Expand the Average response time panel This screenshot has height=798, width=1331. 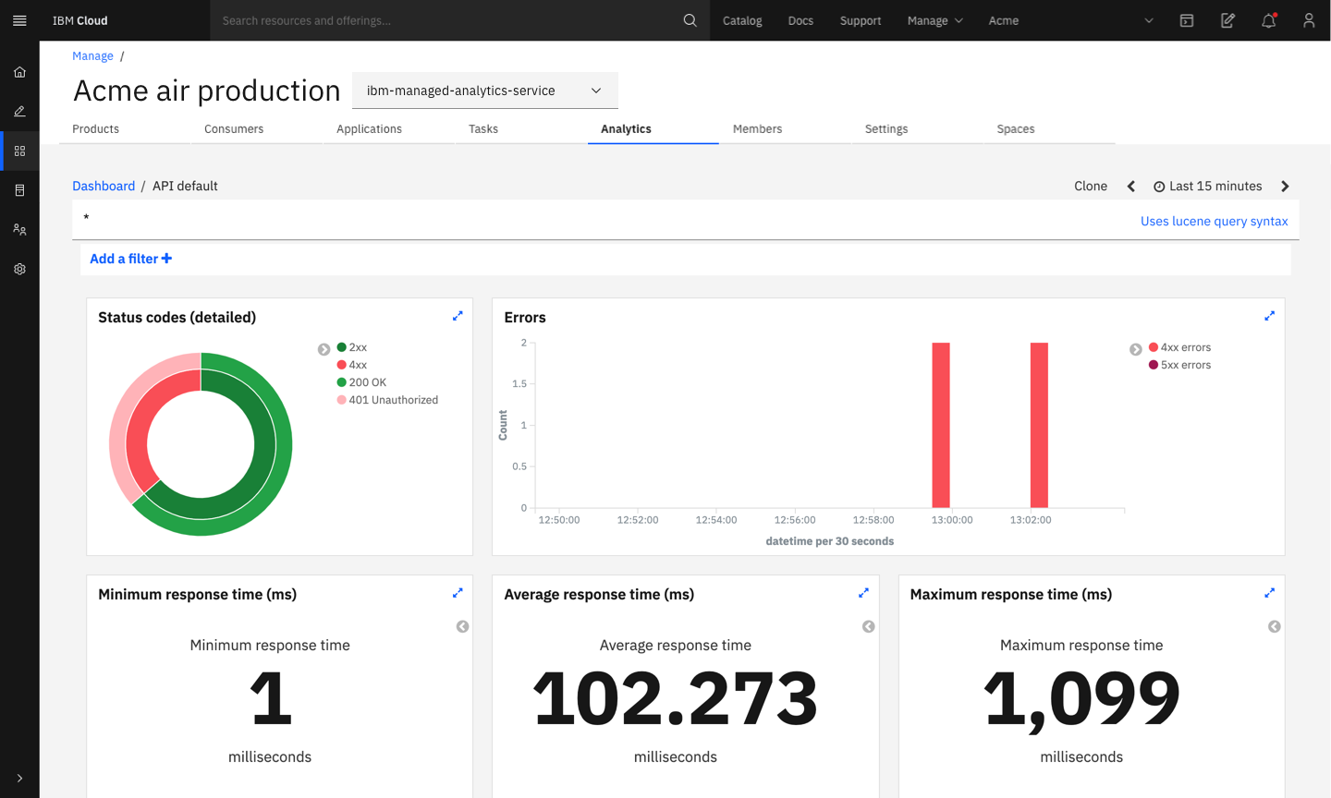click(x=863, y=593)
